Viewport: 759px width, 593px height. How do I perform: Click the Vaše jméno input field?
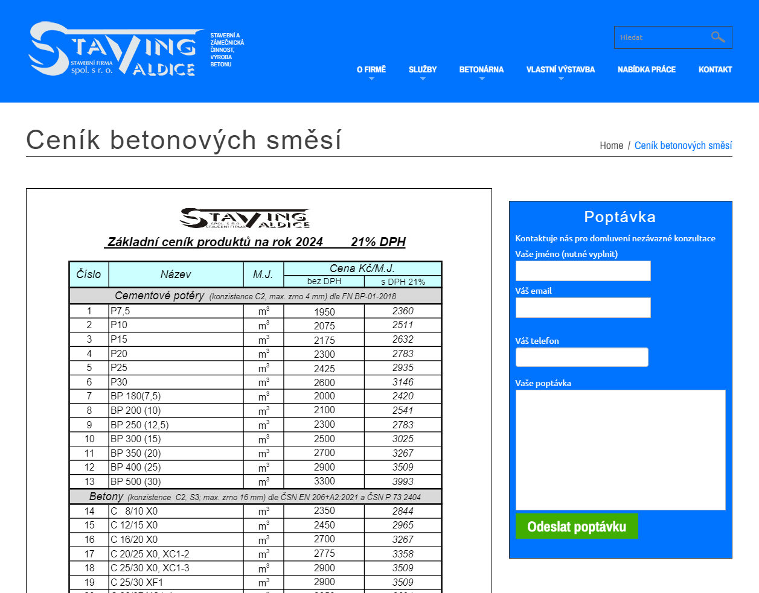coord(583,271)
